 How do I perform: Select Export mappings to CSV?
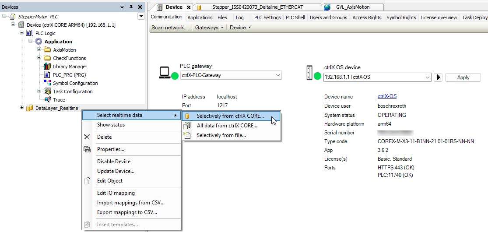(x=132, y=212)
